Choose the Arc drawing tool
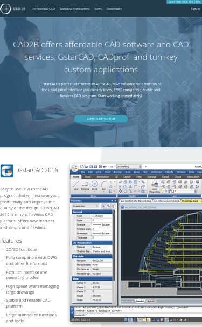Image resolution: width=202 pixels, height=327 pixels. [103, 186]
